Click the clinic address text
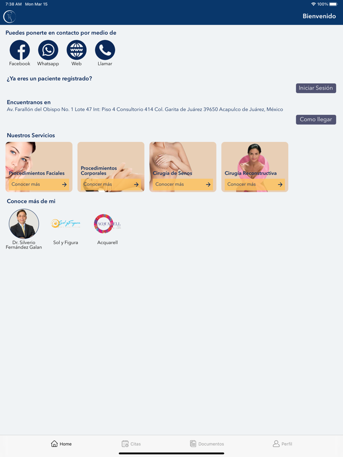The image size is (343, 457). point(145,109)
